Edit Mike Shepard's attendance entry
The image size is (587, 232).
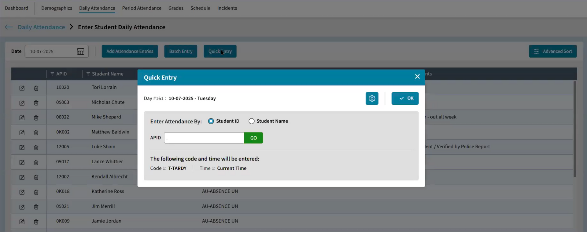point(22,118)
